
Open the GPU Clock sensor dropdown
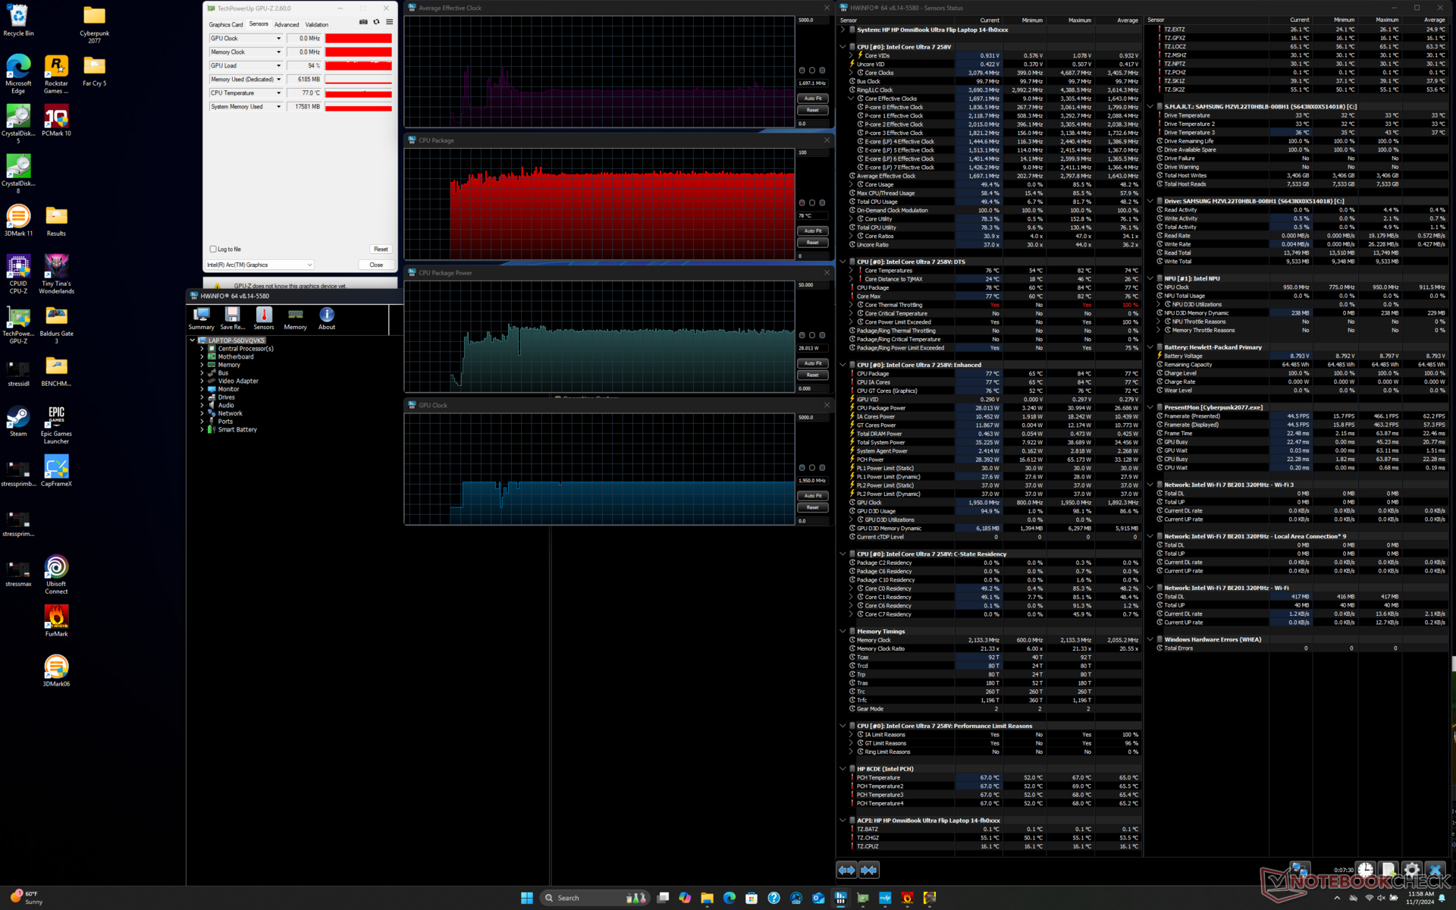tap(278, 39)
